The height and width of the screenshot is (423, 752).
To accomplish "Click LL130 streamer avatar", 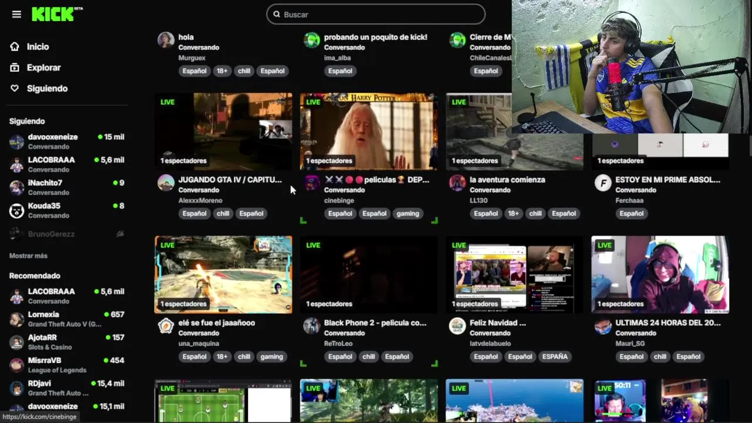I will coord(457,183).
